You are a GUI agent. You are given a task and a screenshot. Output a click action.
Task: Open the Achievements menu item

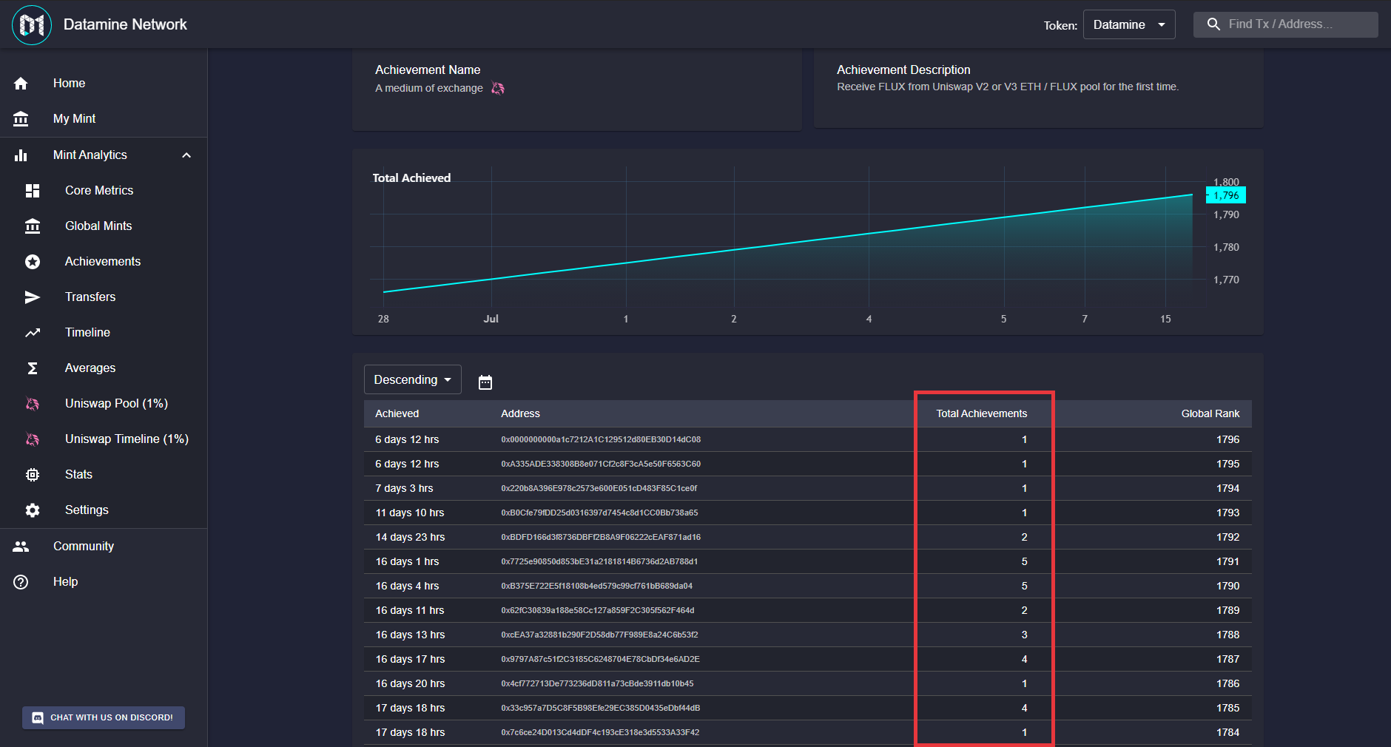104,262
